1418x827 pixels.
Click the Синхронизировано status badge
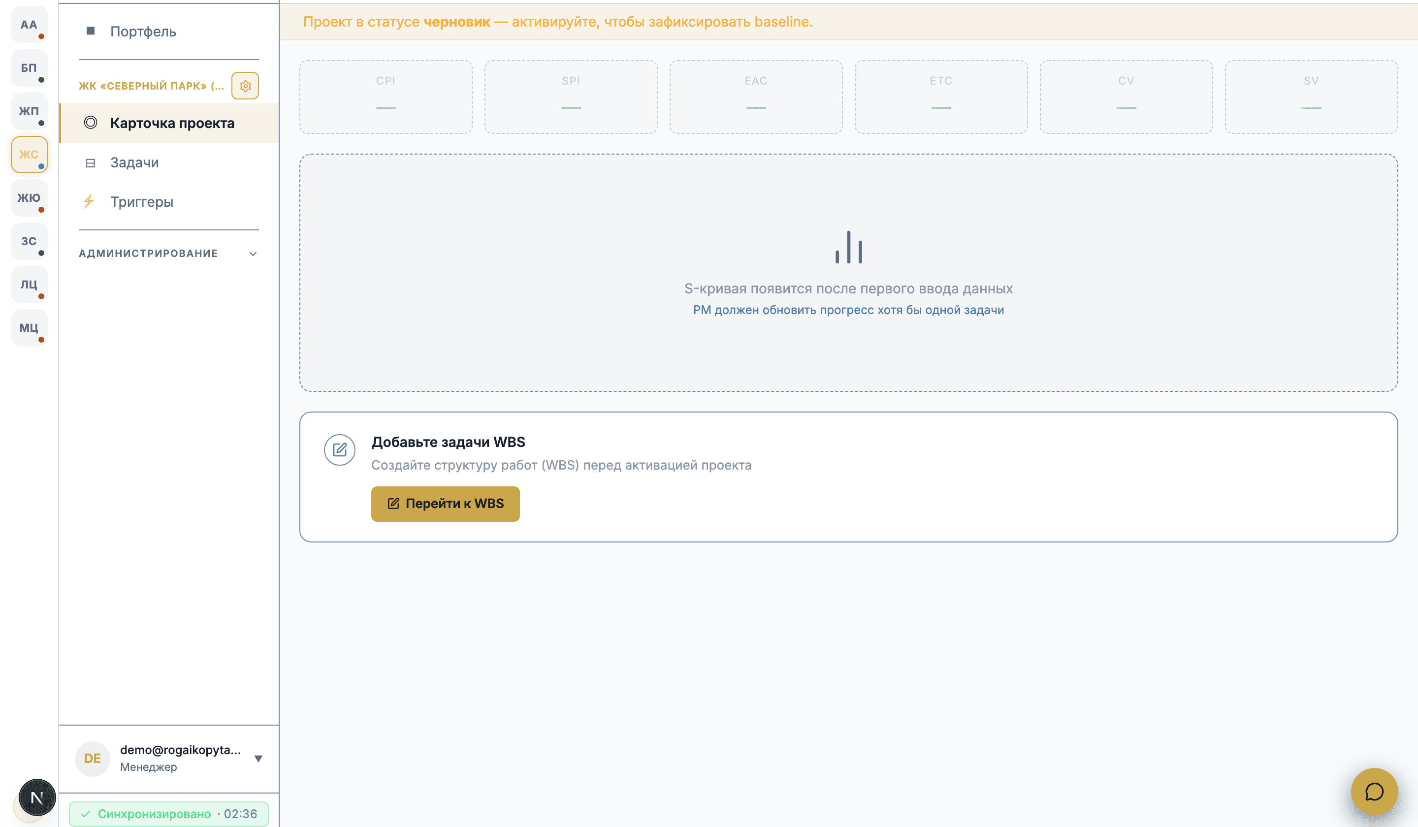click(169, 814)
